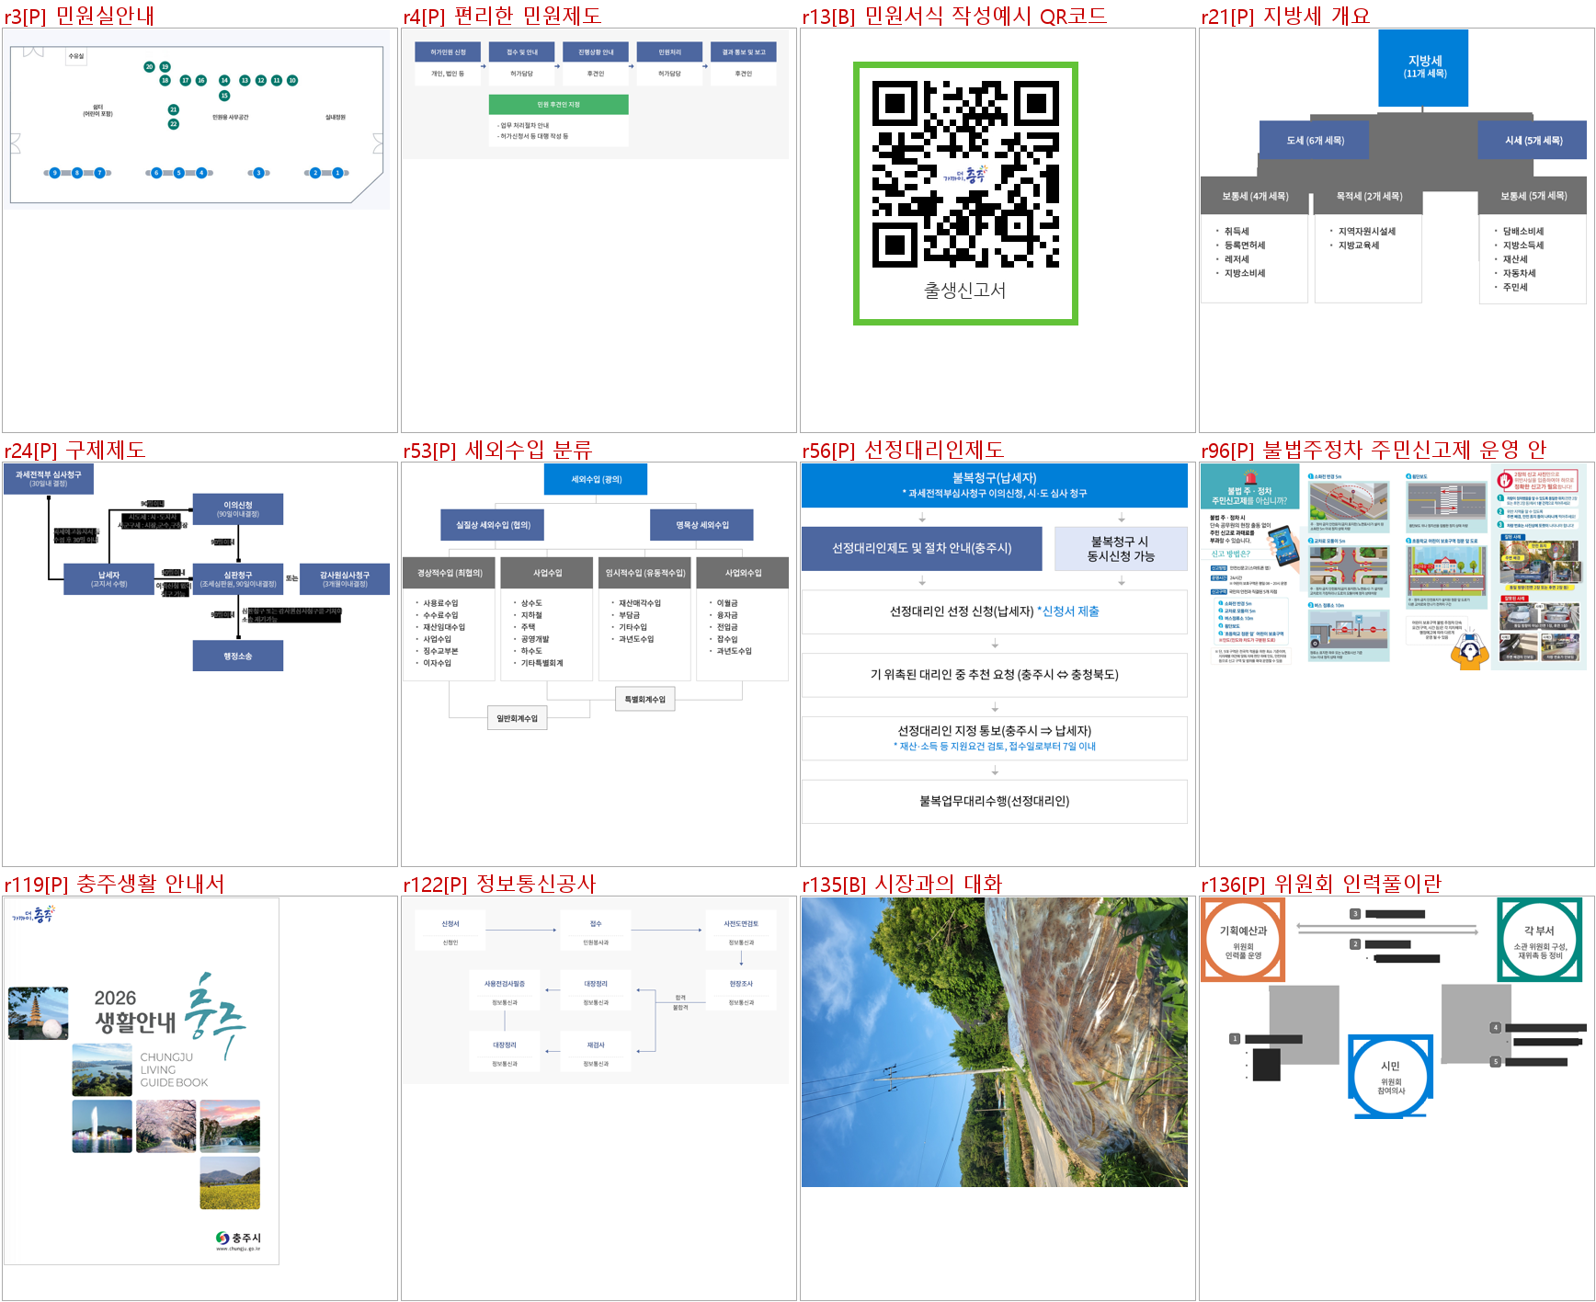Select the label "r122[P] 정보통신공사"
This screenshot has height=1302, width=1596.
(499, 884)
